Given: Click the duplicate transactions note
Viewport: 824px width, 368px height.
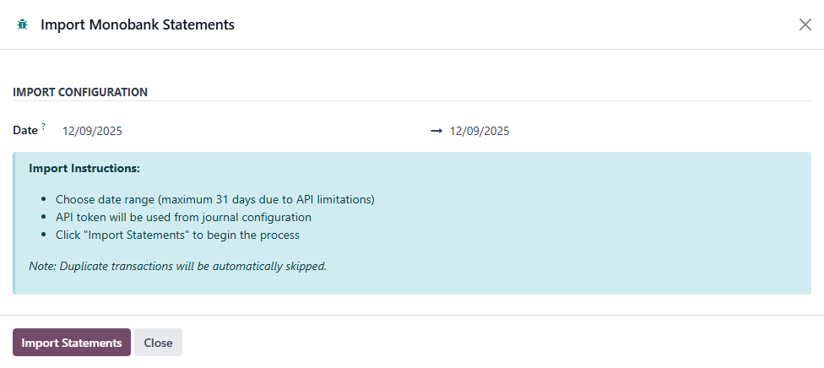Looking at the screenshot, I should (x=177, y=266).
